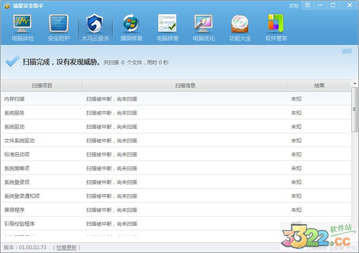Click the scrollbar up arrow
The width and height of the screenshot is (359, 253).
(x=355, y=83)
